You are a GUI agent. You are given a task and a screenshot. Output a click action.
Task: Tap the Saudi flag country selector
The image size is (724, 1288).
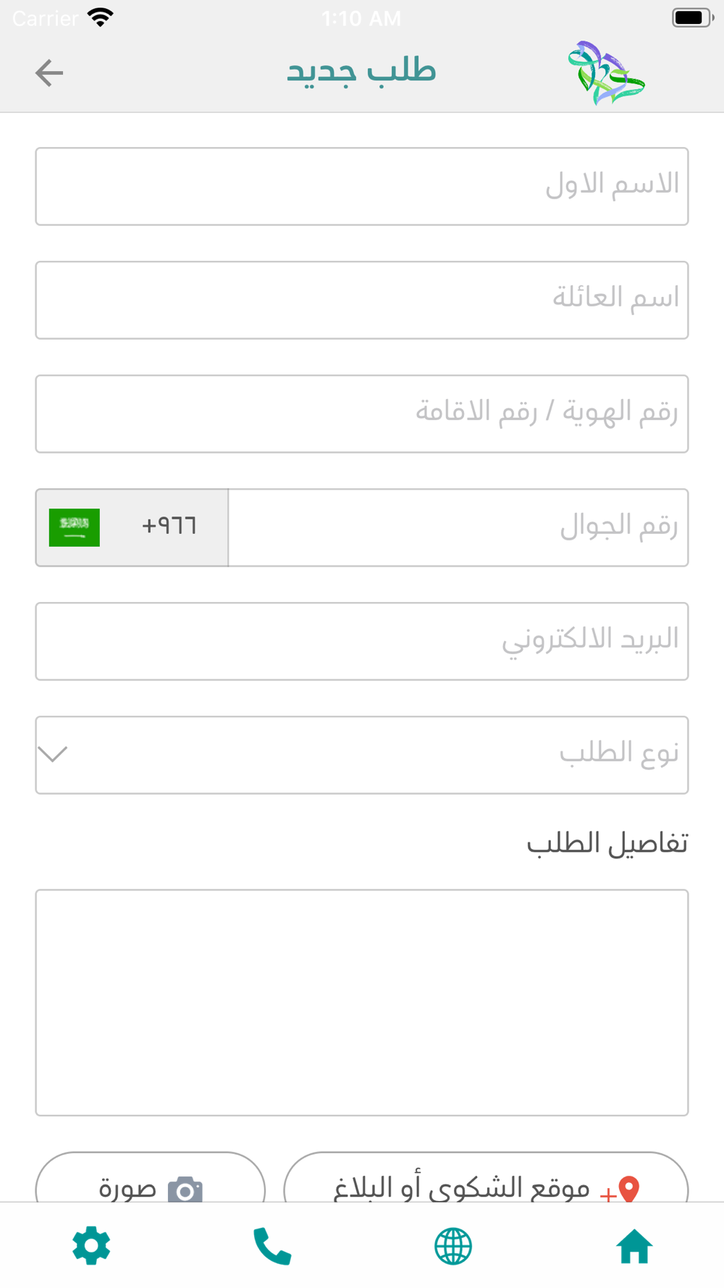(x=75, y=527)
